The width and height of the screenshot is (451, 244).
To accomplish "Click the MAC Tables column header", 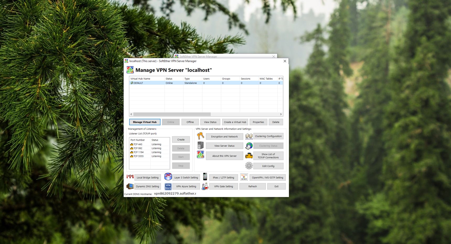I will pyautogui.click(x=268, y=79).
